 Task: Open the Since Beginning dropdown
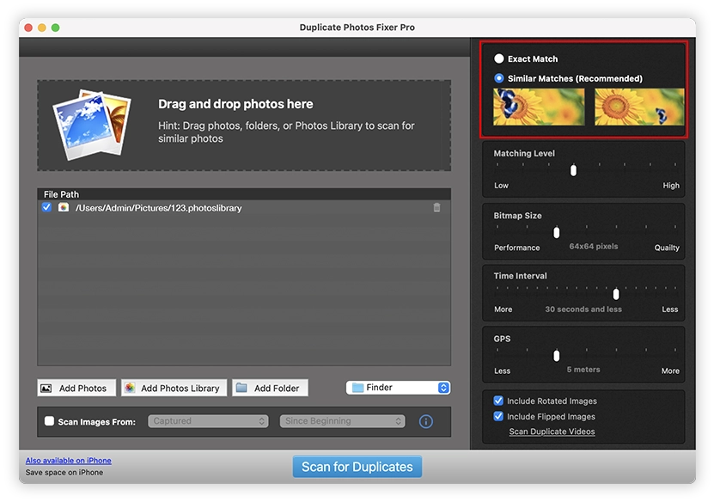click(x=343, y=421)
